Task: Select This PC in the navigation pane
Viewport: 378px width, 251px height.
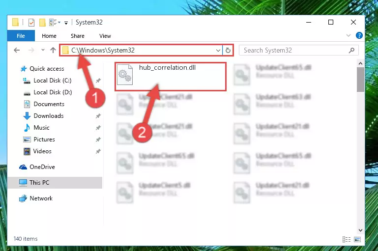Action: [55, 183]
